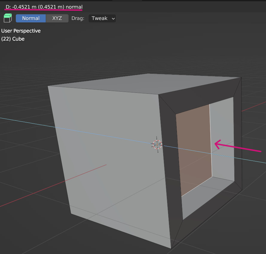The image size is (266, 254).
Task: Click the 3D cursor in viewport
Action: coord(157,144)
